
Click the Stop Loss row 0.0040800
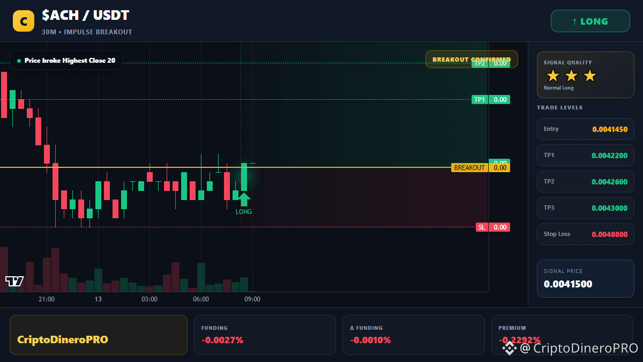click(x=585, y=234)
